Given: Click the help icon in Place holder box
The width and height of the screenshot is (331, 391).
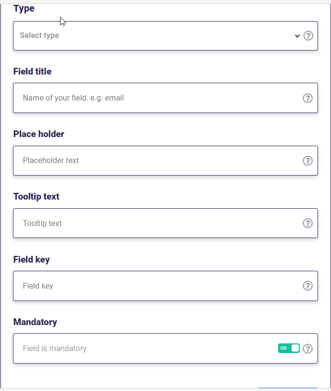Looking at the screenshot, I should (307, 161).
